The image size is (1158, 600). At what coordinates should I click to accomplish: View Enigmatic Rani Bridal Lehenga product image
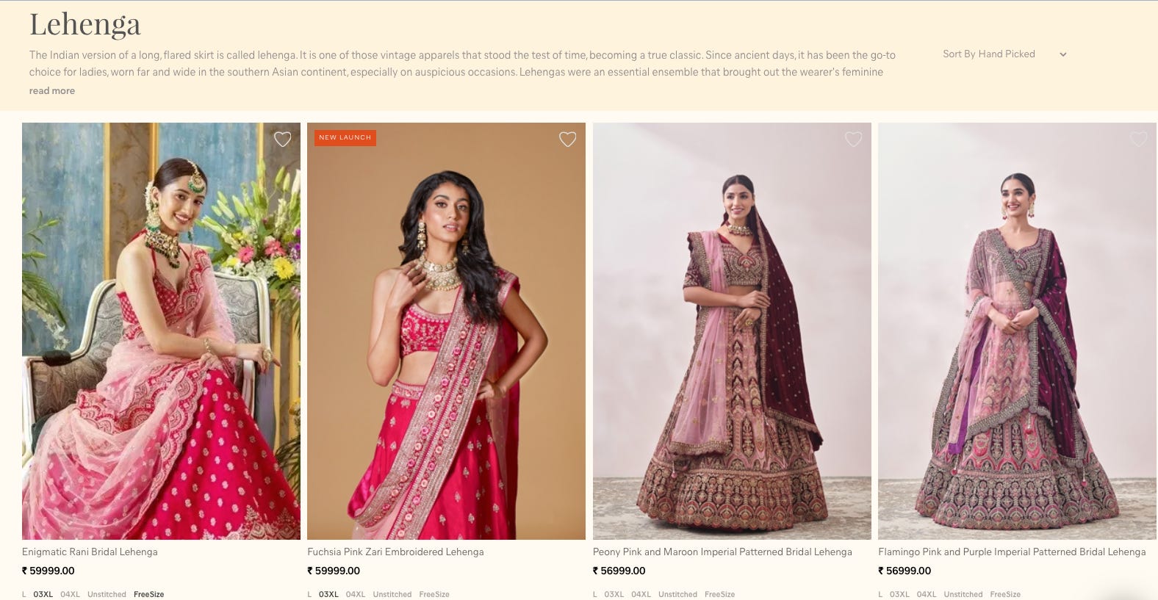point(161,331)
